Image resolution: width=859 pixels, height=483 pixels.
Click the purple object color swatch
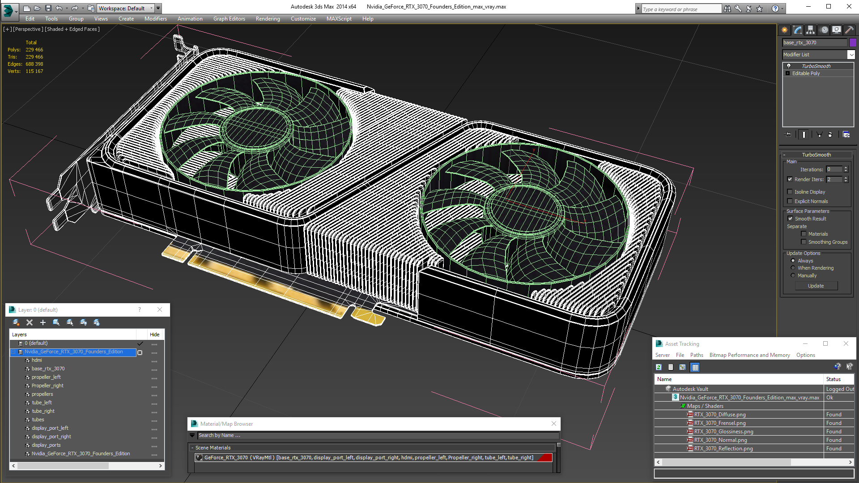[x=853, y=42]
